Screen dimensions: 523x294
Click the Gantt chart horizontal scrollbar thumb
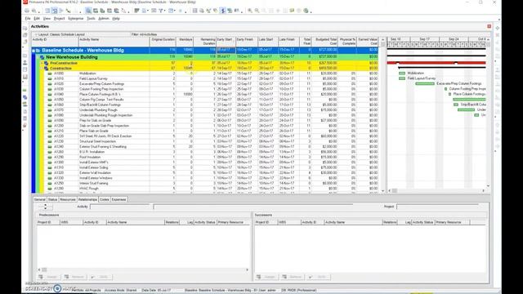pyautogui.click(x=395, y=190)
